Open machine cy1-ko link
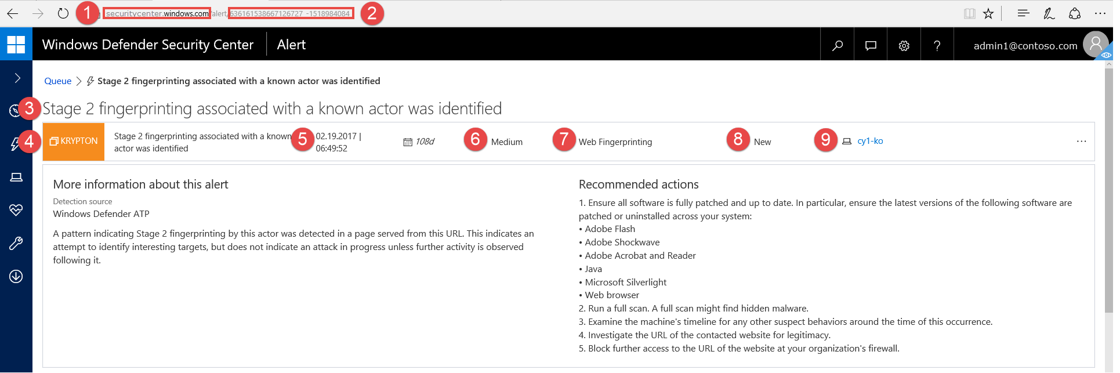 tap(870, 141)
